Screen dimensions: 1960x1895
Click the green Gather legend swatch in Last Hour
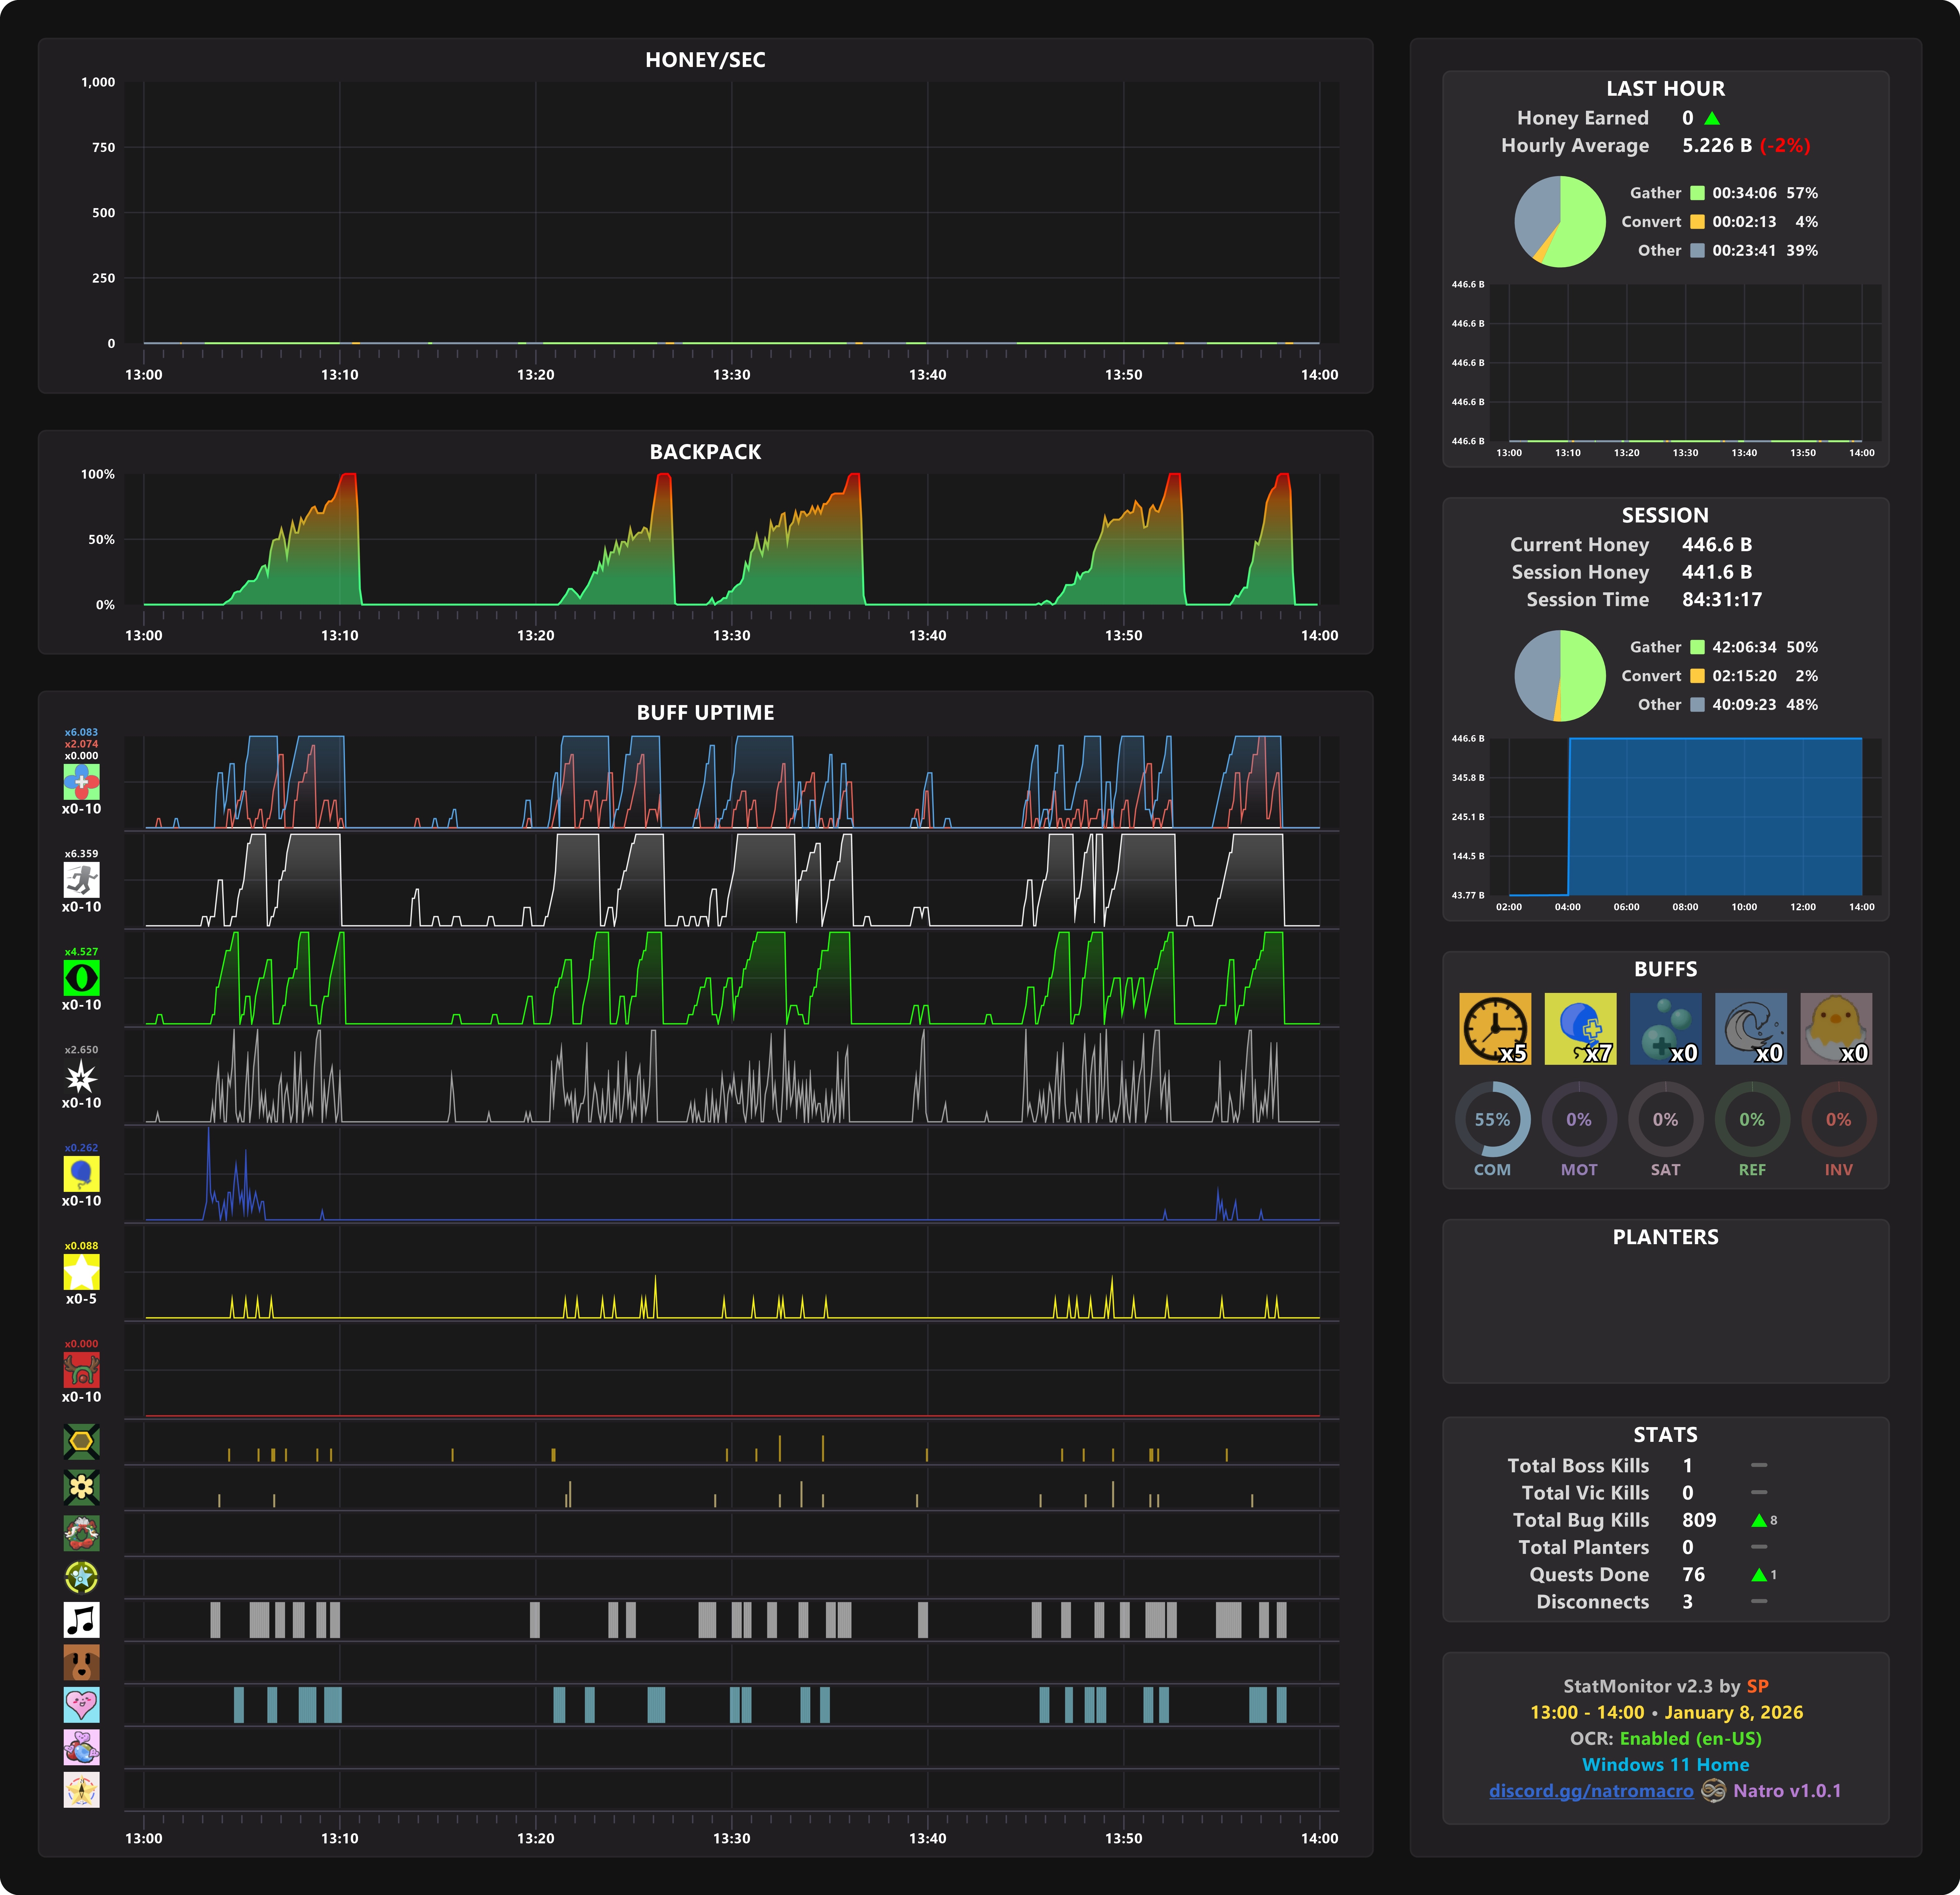[1697, 193]
